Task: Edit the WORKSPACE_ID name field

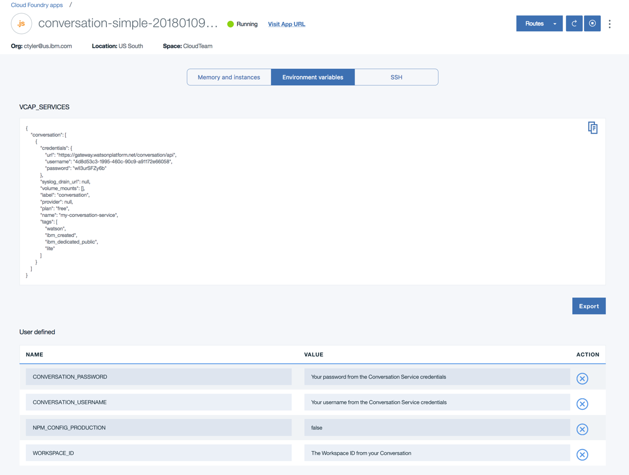Action: (159, 453)
